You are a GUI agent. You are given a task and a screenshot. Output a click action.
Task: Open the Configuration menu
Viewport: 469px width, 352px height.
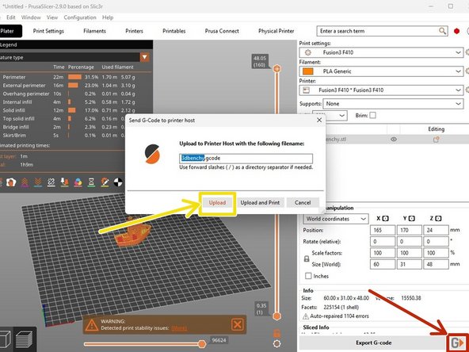click(80, 17)
